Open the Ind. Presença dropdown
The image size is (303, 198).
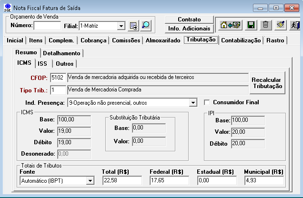click(x=193, y=102)
